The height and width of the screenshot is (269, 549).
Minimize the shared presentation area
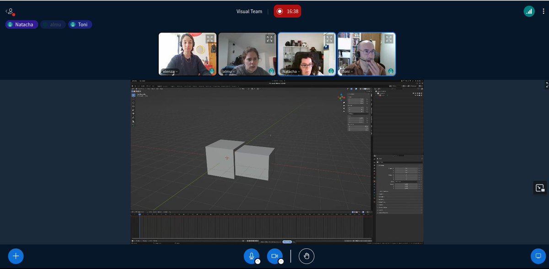click(540, 188)
